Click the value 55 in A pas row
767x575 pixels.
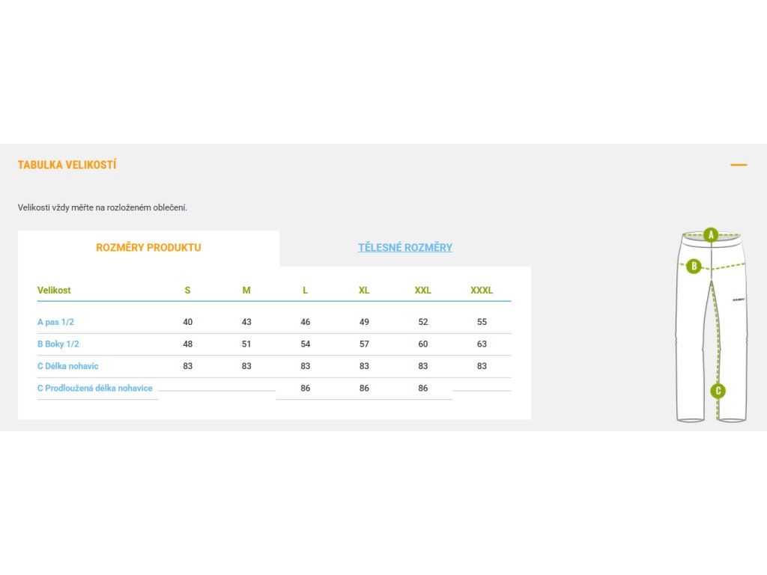pos(482,322)
